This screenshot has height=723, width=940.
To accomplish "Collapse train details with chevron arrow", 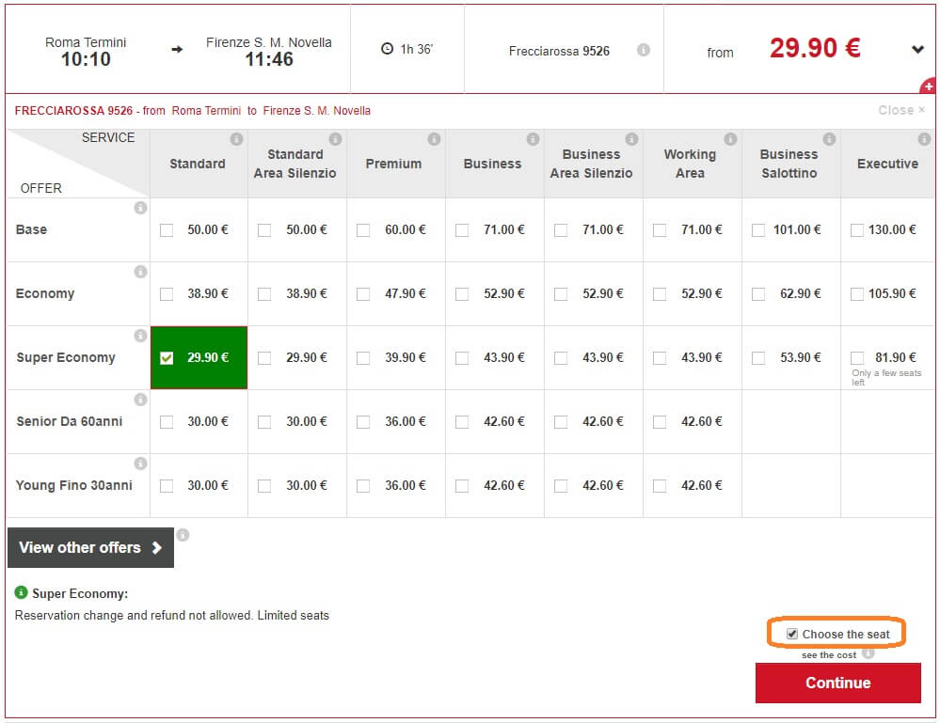I will tap(917, 50).
